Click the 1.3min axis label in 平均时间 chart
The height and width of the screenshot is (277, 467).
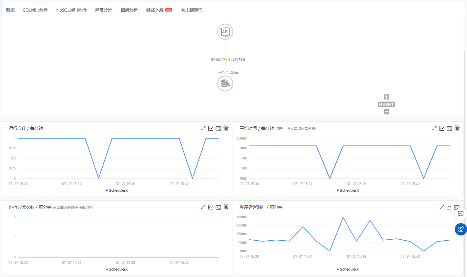pyautogui.click(x=242, y=138)
